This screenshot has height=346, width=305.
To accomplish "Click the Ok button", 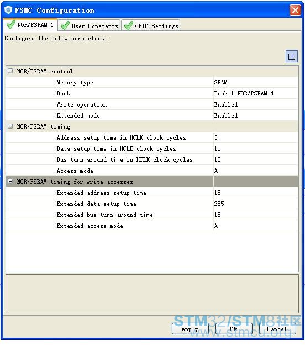I will [x=234, y=329].
